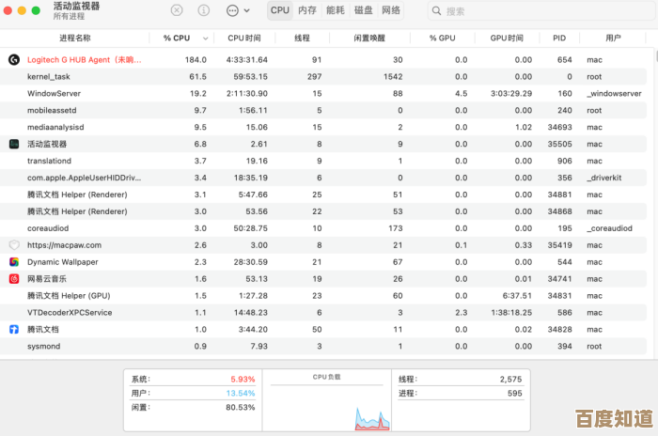This screenshot has height=436, width=658.
Task: Click the process info (i) toolbar icon
Action: tap(204, 10)
